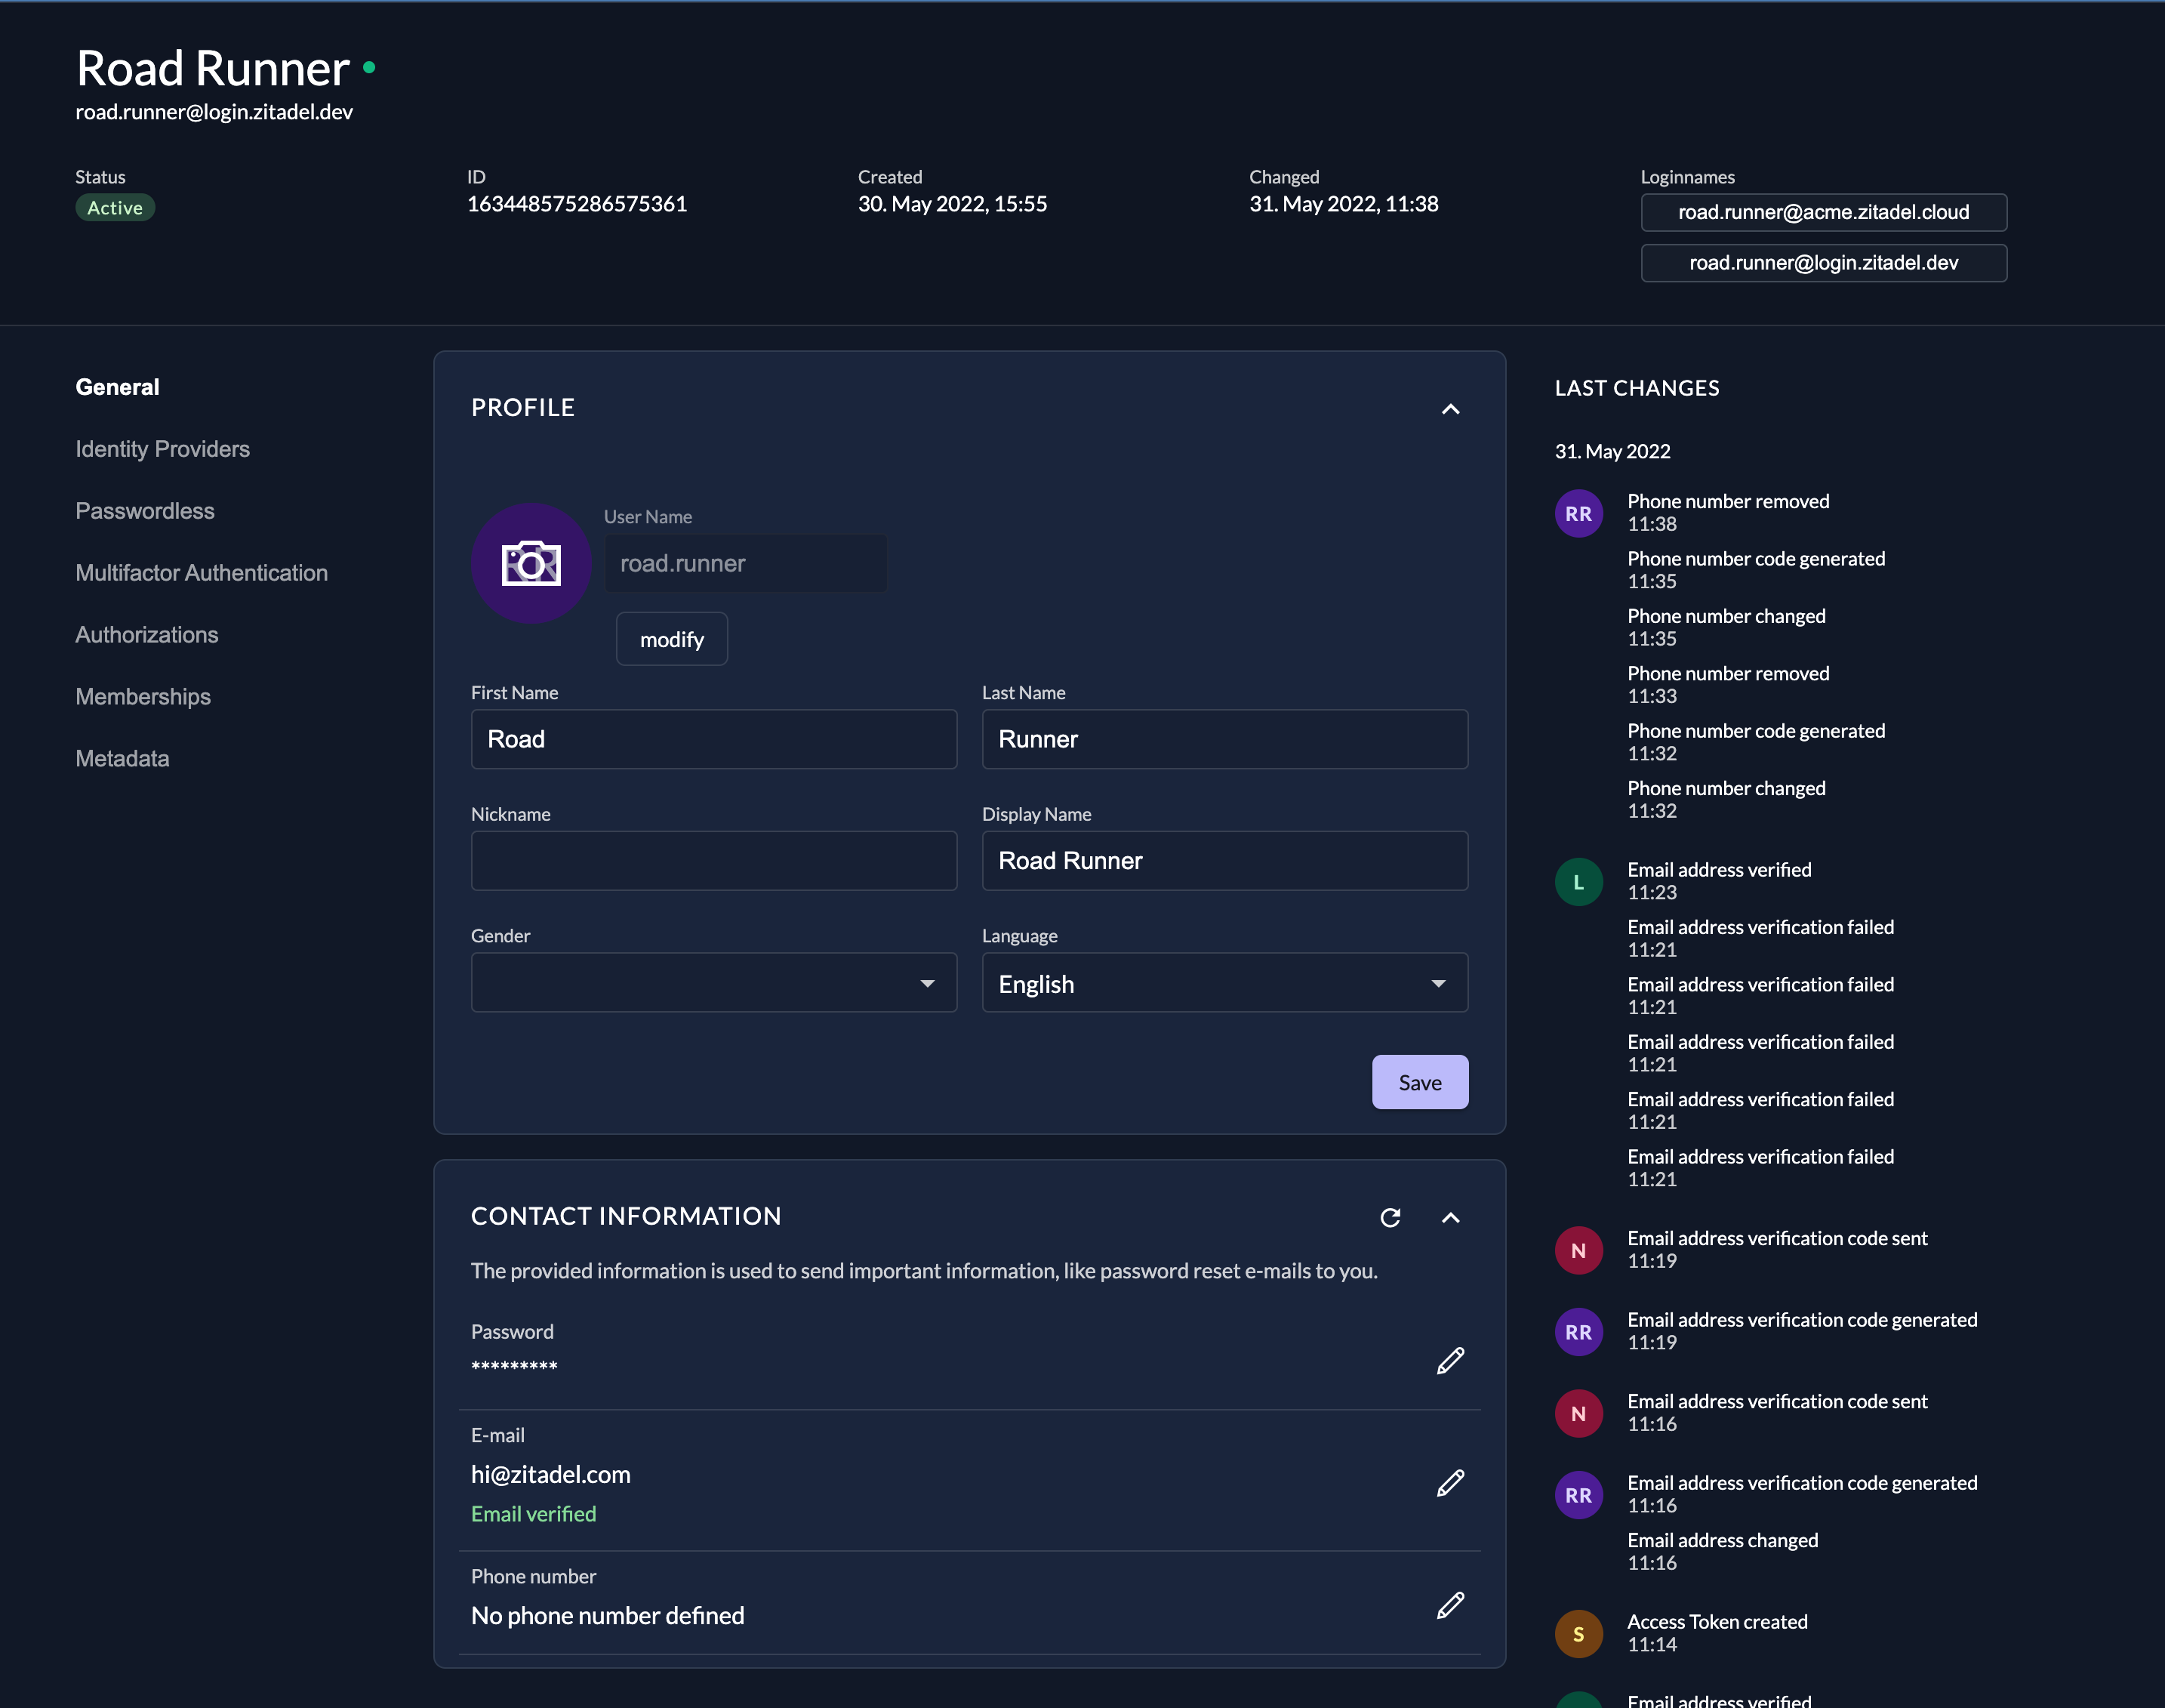Viewport: 2165px width, 1708px height.
Task: Click into the Nickname input field
Action: coord(713,861)
